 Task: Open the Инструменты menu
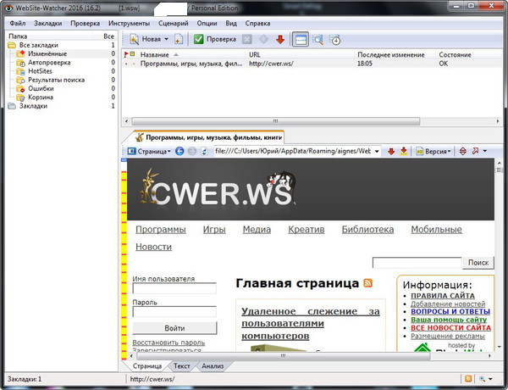(129, 23)
